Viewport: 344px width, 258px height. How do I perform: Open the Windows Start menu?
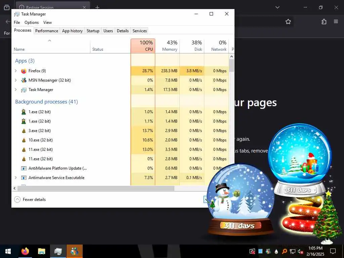(8, 251)
